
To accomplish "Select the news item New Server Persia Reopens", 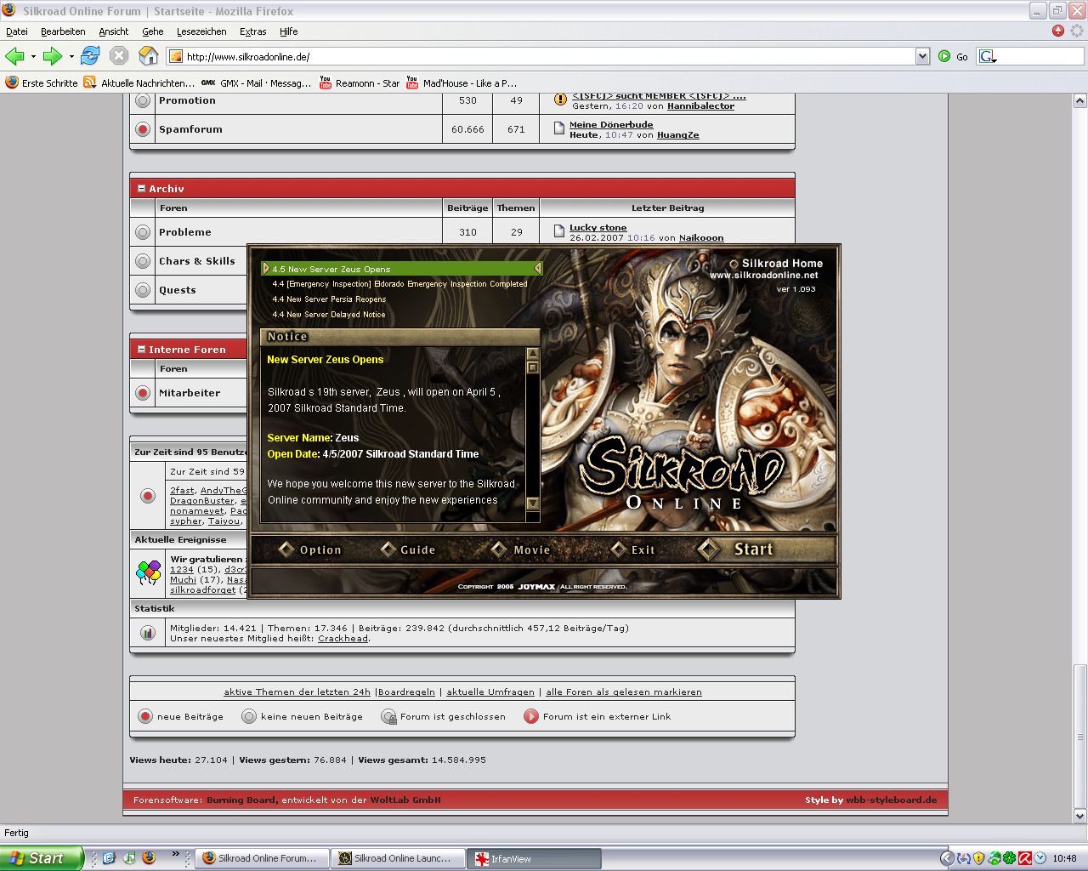I will (329, 299).
